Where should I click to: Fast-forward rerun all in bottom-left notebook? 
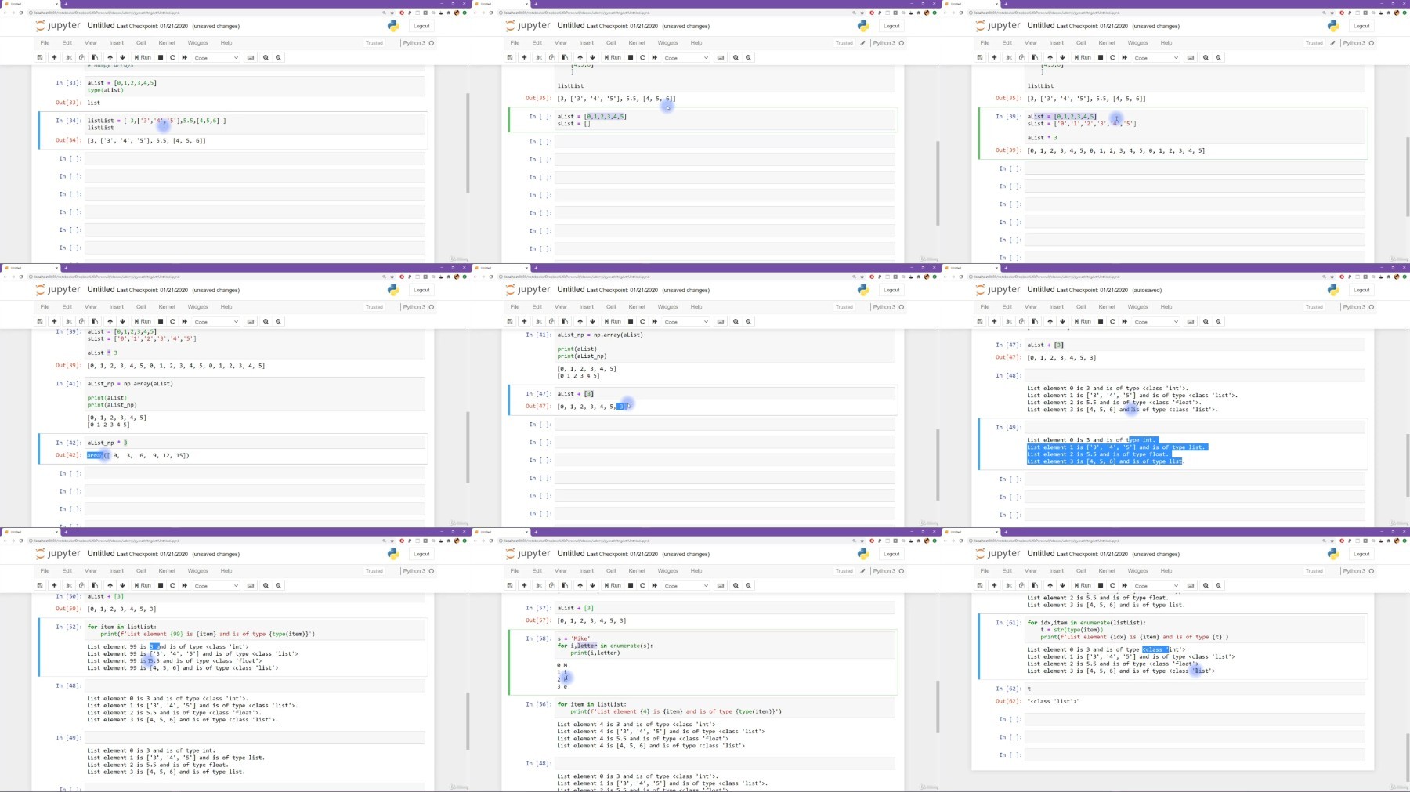pos(185,585)
